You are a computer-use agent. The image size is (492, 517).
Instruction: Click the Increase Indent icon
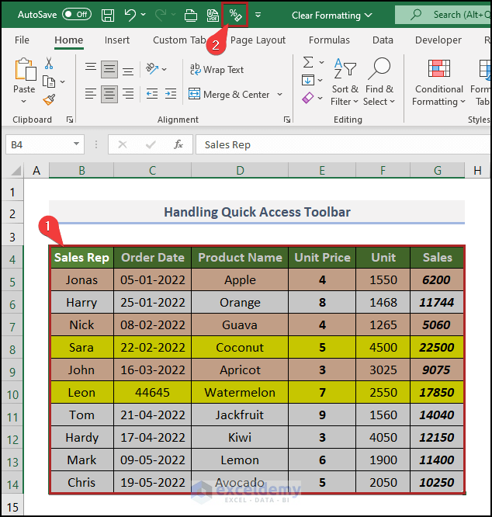click(x=171, y=94)
